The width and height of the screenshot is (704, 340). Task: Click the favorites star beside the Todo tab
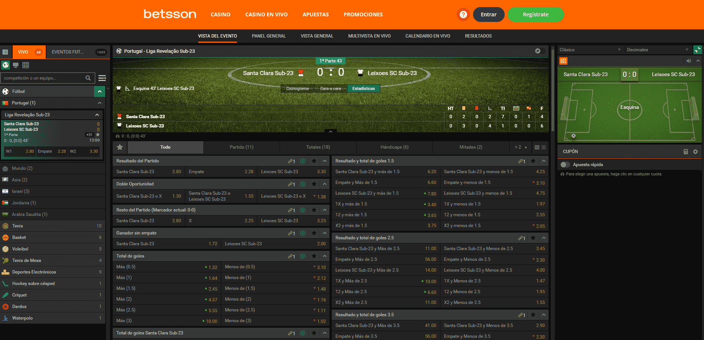pos(120,147)
